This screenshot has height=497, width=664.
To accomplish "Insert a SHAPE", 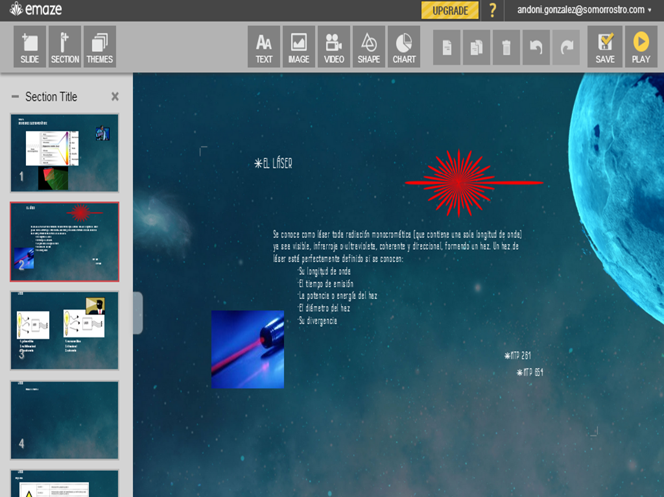I will (369, 47).
